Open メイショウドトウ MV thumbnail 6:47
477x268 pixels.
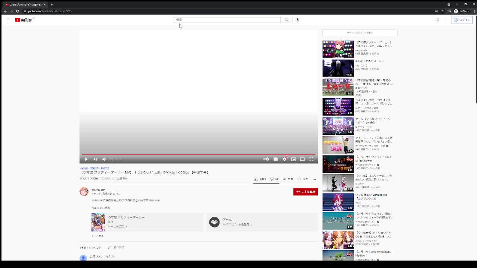tap(338, 240)
